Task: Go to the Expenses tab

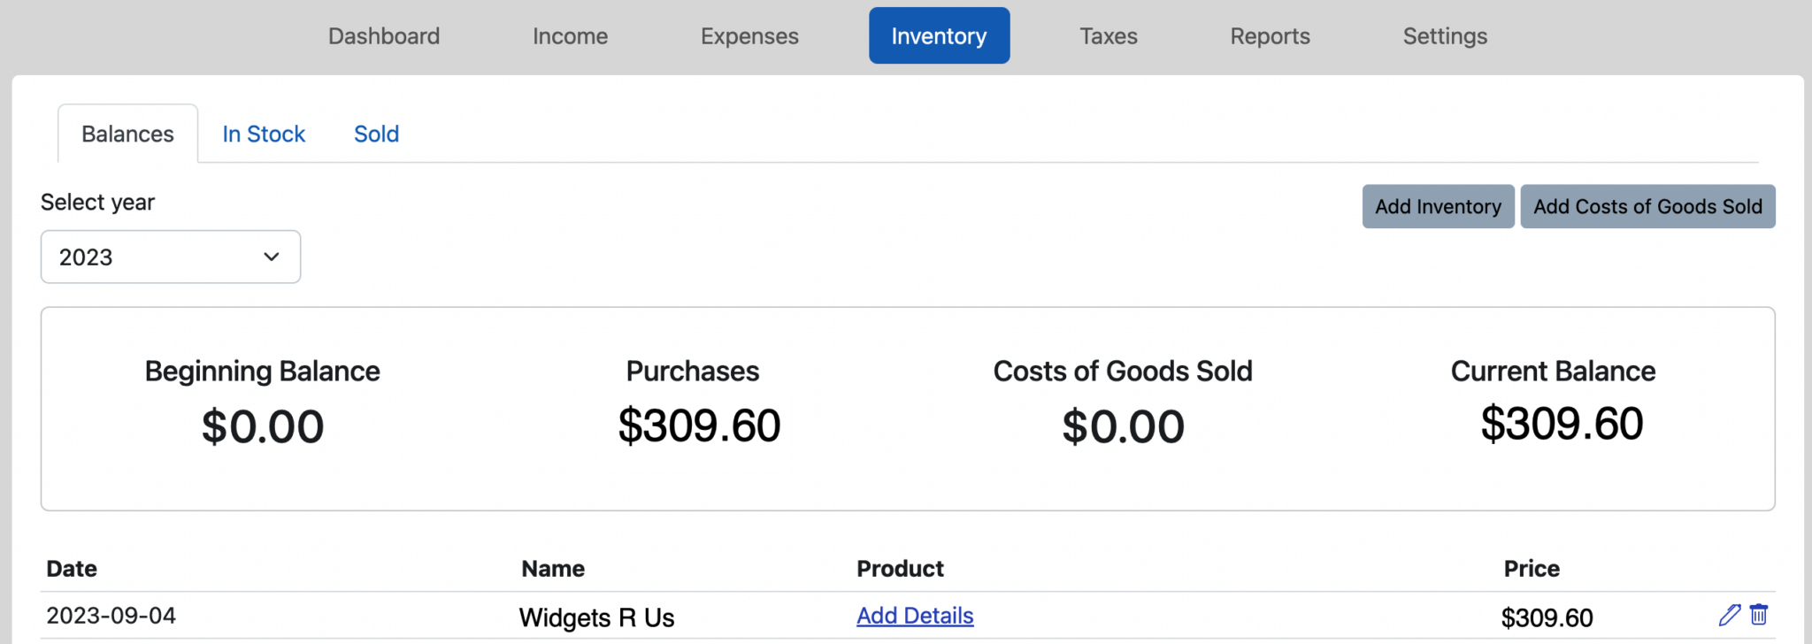Action: tap(749, 35)
